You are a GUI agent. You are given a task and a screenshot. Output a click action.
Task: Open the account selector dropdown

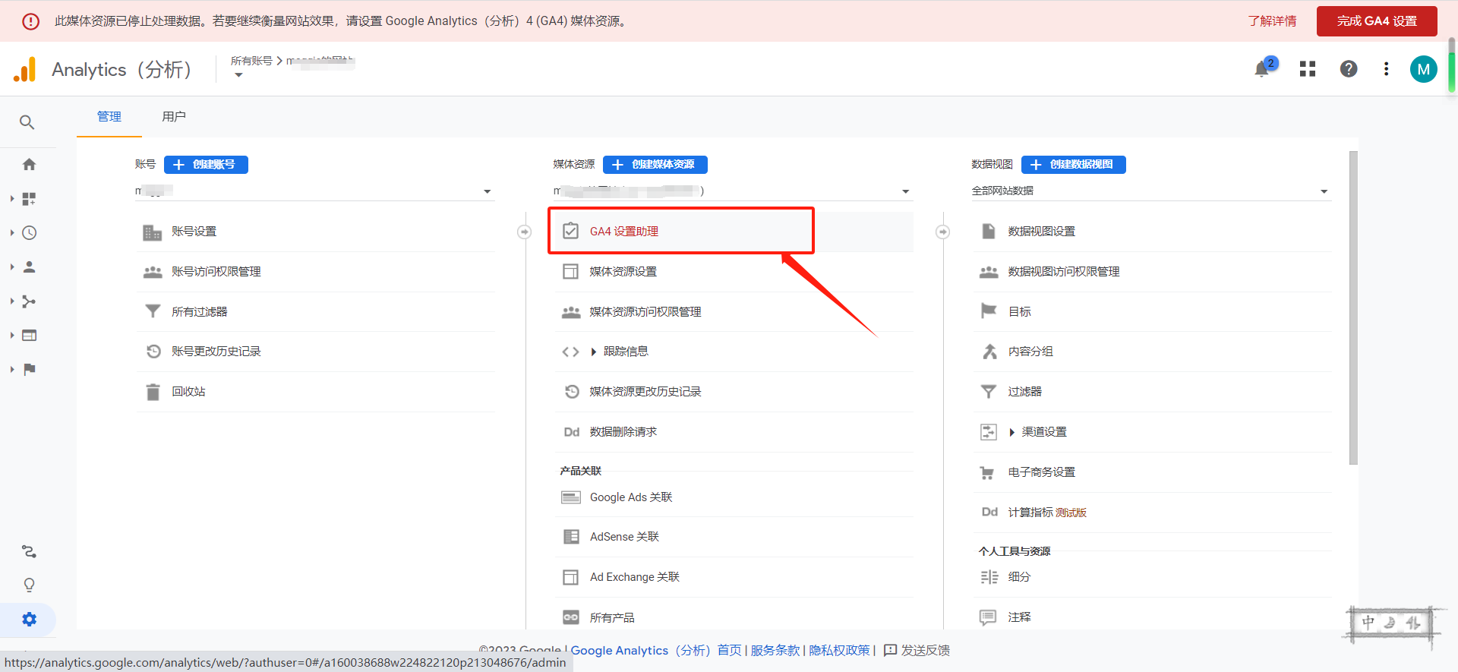[x=314, y=191]
